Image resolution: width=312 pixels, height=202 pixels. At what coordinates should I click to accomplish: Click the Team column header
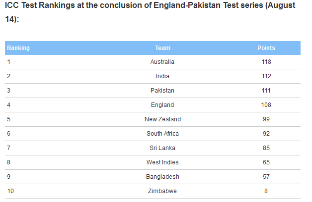162,48
